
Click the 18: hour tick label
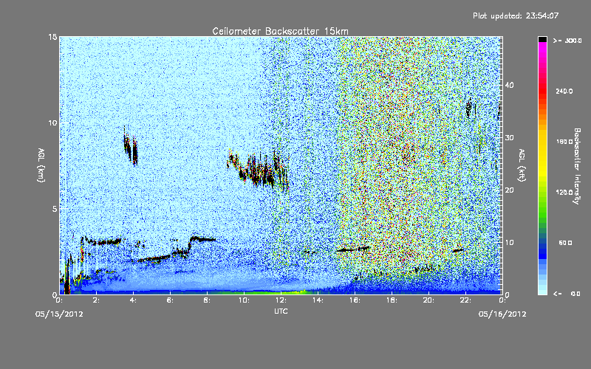[392, 300]
